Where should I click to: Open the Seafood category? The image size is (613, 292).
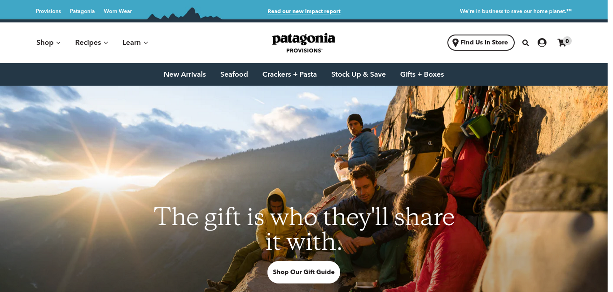pyautogui.click(x=234, y=74)
